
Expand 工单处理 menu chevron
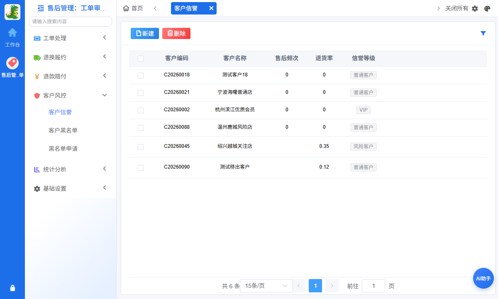tap(105, 37)
